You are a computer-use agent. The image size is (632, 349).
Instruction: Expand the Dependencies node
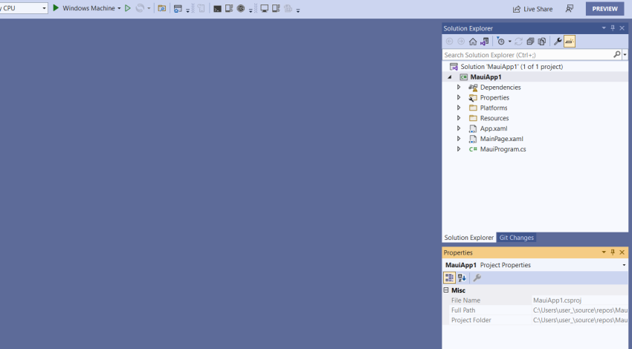pos(459,87)
